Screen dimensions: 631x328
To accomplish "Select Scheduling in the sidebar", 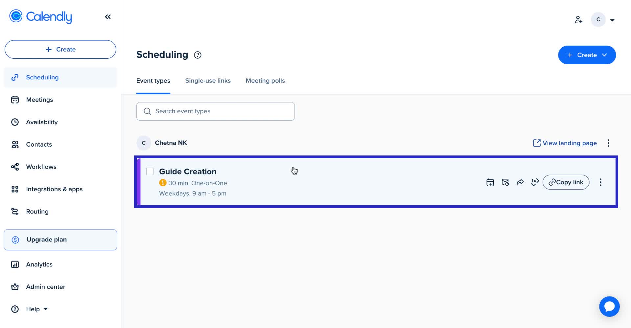I will click(42, 77).
